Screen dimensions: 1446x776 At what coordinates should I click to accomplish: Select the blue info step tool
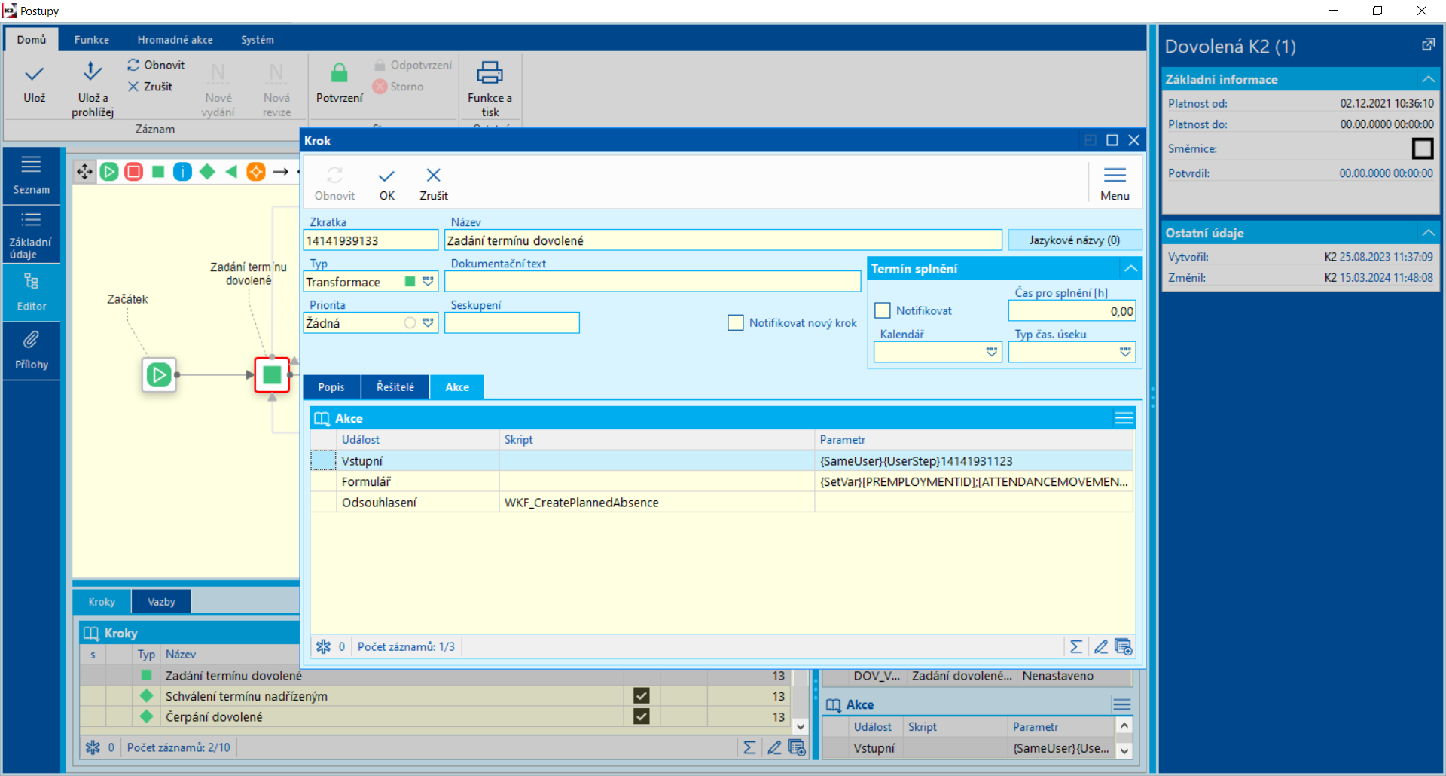click(182, 172)
